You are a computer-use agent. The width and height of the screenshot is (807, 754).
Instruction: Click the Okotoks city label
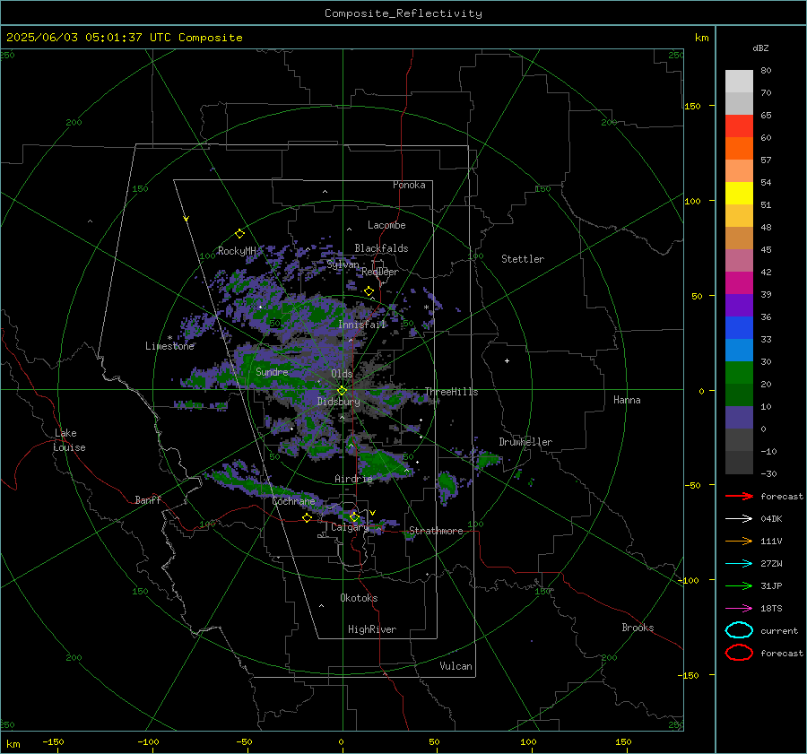359,598
